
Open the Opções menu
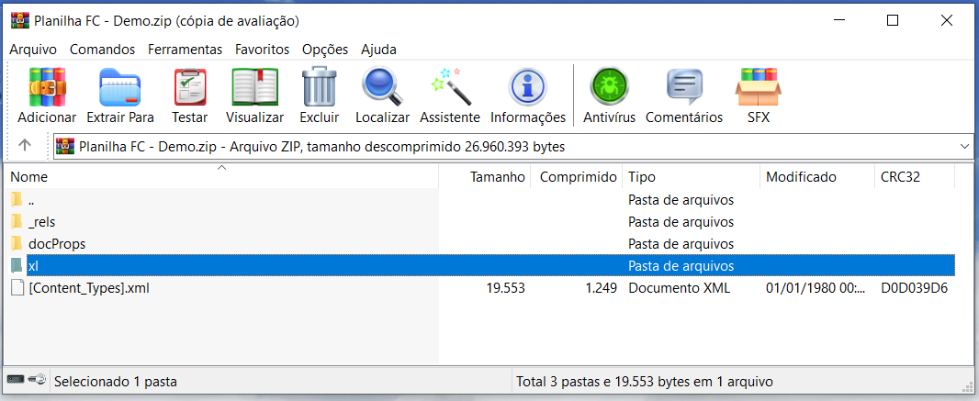click(325, 50)
